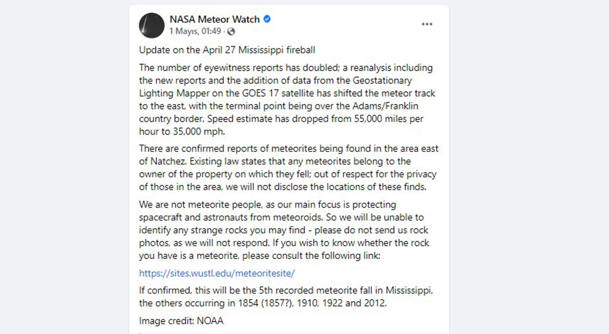Click the paragraph starting "We are not meteorite"
609x334 pixels.
[284, 230]
